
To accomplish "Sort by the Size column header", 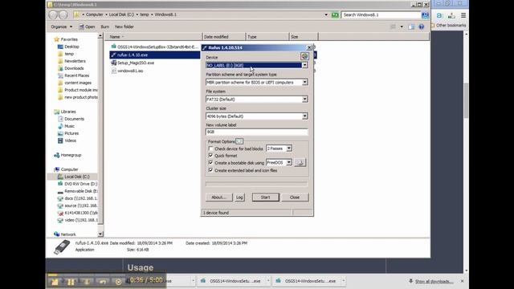I will point(304,37).
